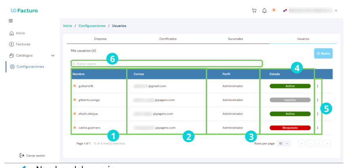Click the avatar next to gilberto.zuniga

tap(75, 100)
